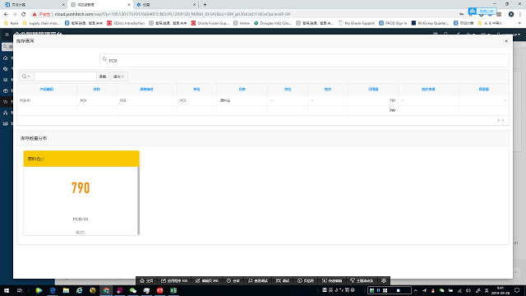The image size is (526, 296).
Task: Close the first browser tab
Action: click(63, 5)
